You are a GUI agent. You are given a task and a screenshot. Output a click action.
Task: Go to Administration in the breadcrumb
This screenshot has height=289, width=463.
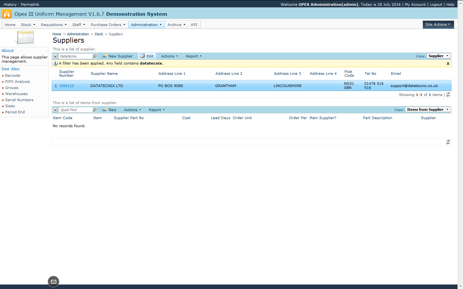pyautogui.click(x=78, y=34)
